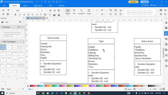Click the Format Painter icon
The width and height of the screenshot is (168, 95).
click(x=8, y=10)
